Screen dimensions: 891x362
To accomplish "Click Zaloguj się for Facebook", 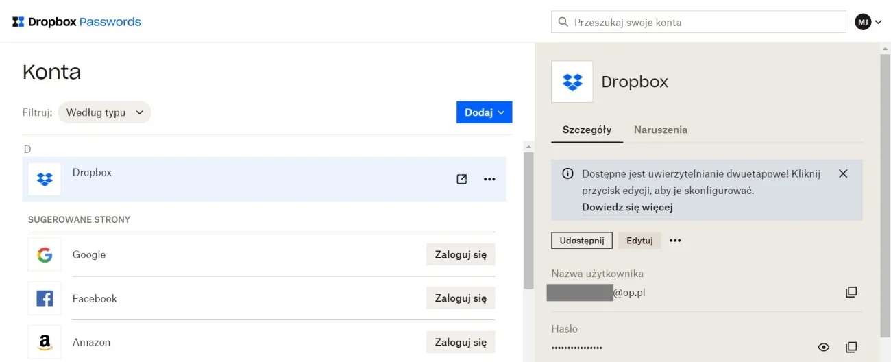I will [x=461, y=298].
